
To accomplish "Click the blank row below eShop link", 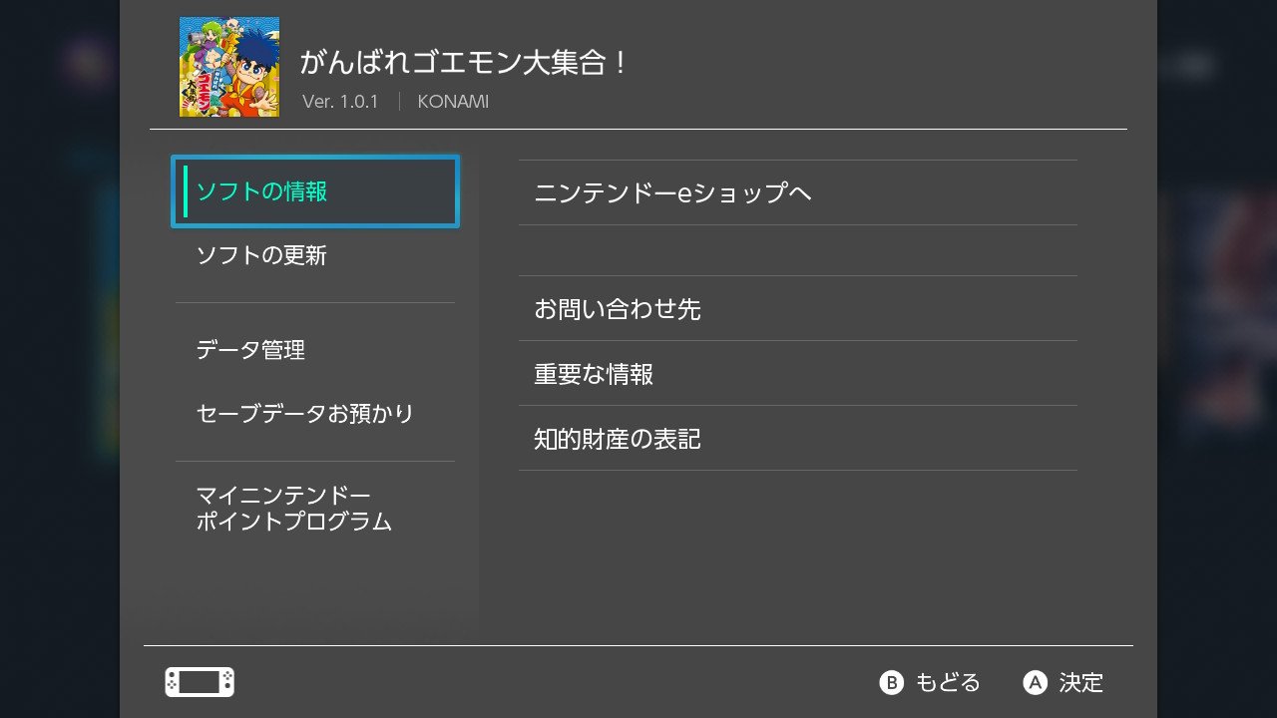I will (798, 250).
